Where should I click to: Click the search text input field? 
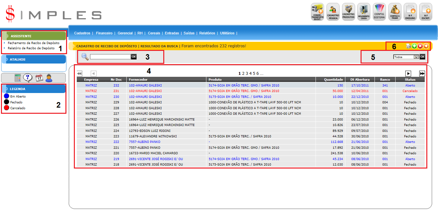[110, 57]
